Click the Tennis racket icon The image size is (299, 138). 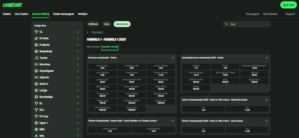pyautogui.click(x=36, y=58)
